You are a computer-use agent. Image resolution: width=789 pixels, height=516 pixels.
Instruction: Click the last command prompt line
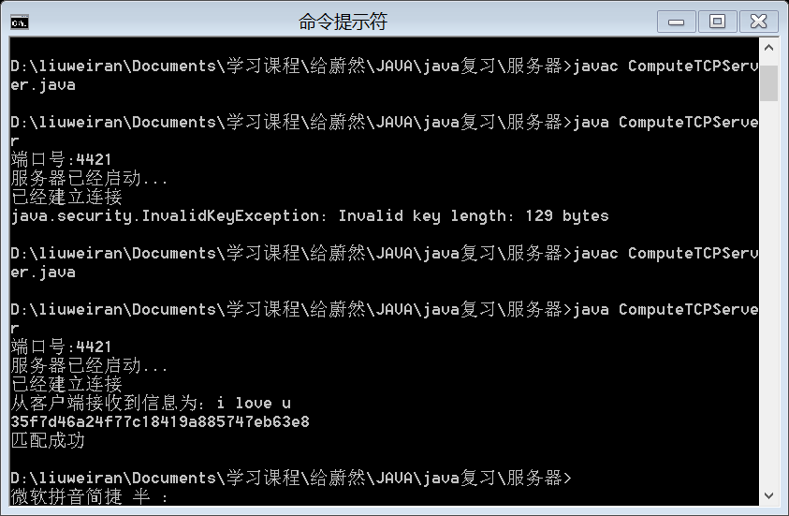pyautogui.click(x=291, y=478)
